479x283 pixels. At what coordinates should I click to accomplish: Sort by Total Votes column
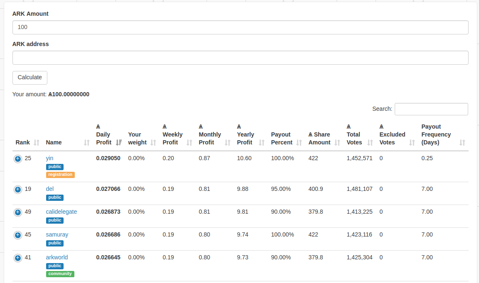click(x=370, y=143)
